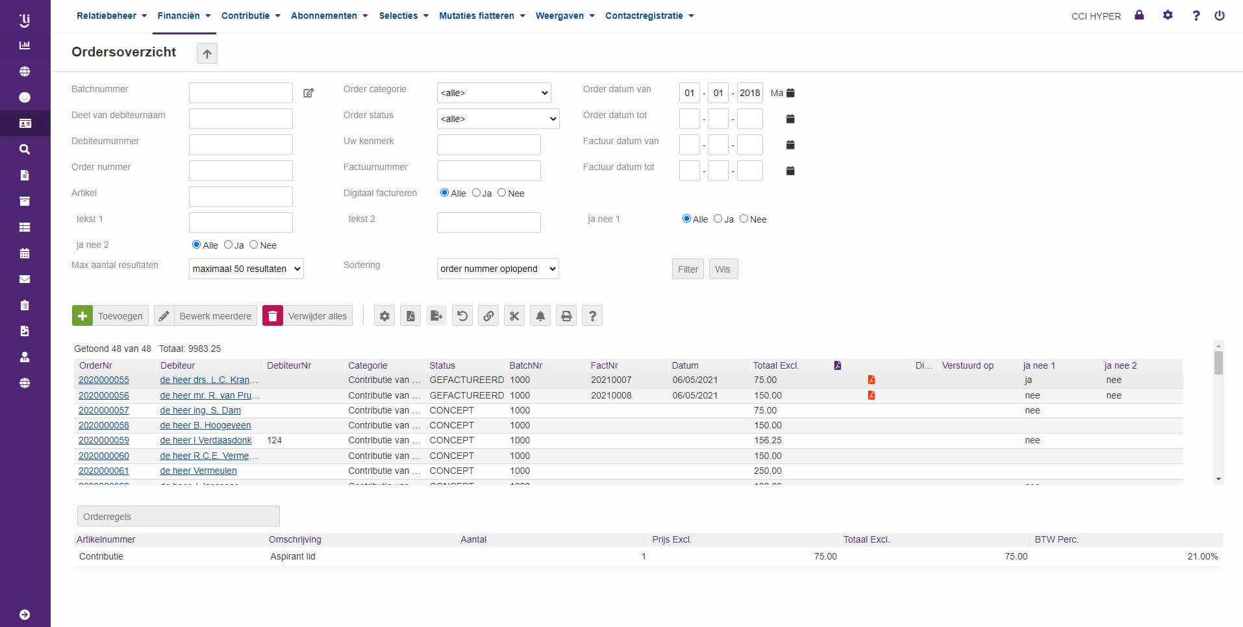
Task: Expand the Contributie menu
Action: pyautogui.click(x=251, y=16)
